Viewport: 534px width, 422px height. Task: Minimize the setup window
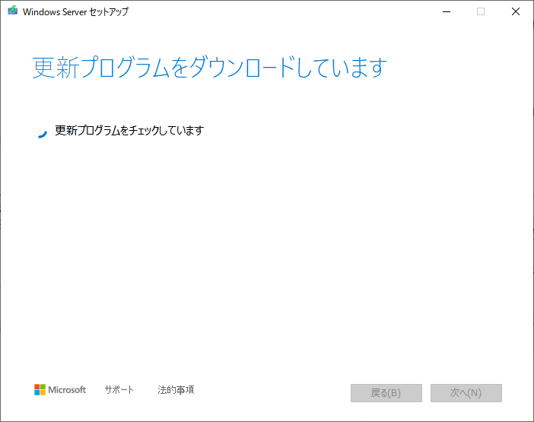[446, 11]
